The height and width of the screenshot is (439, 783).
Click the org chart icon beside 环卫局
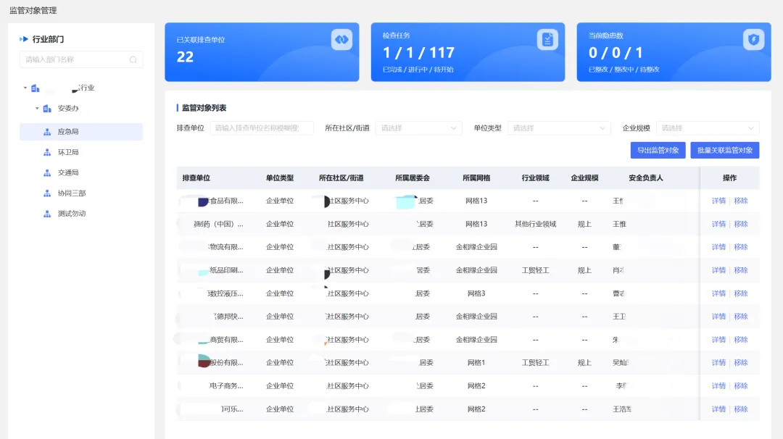(47, 152)
